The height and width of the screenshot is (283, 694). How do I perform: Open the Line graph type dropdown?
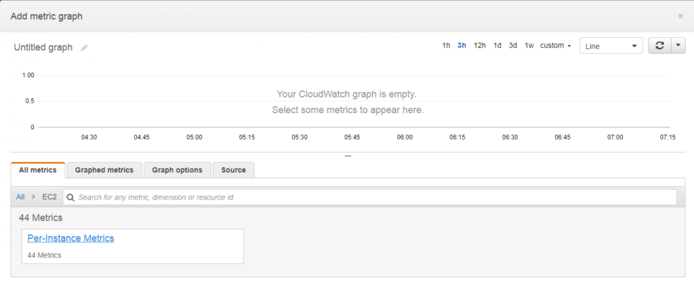click(611, 45)
